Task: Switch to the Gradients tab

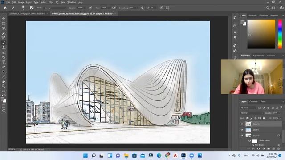Action: tap(264, 16)
